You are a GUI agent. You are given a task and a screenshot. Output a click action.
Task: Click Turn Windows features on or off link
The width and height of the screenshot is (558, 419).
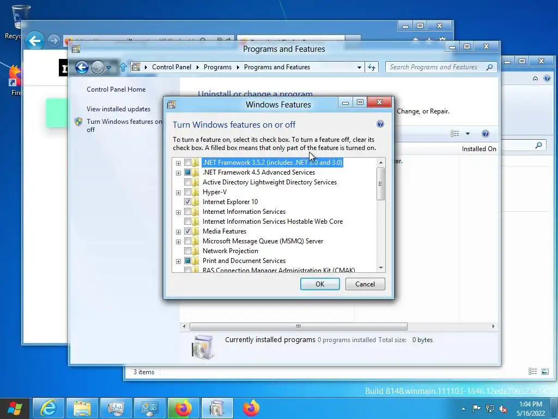coord(124,125)
